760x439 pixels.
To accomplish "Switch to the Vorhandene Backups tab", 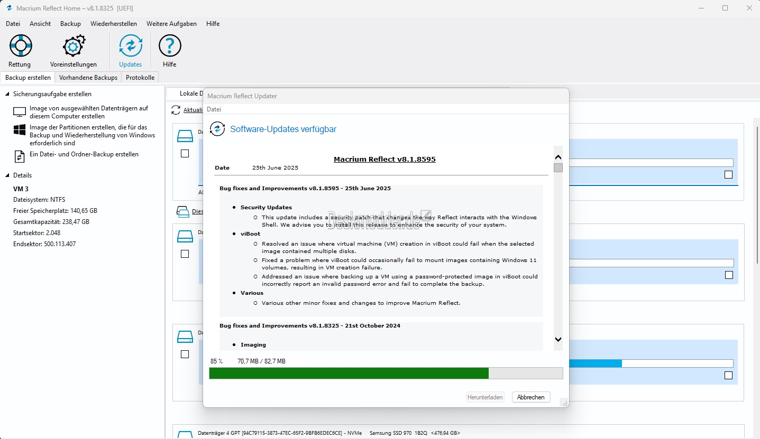I will 88,78.
